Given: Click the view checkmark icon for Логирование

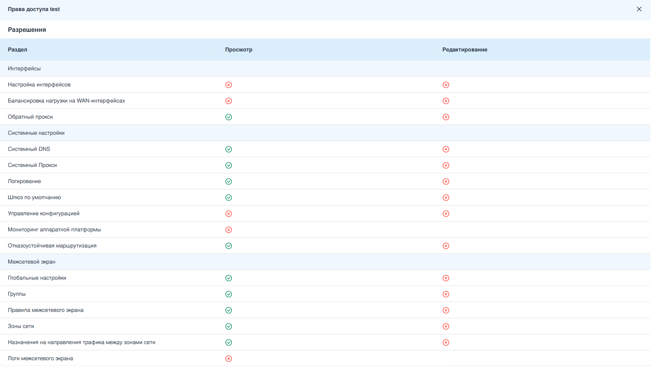Looking at the screenshot, I should [229, 181].
